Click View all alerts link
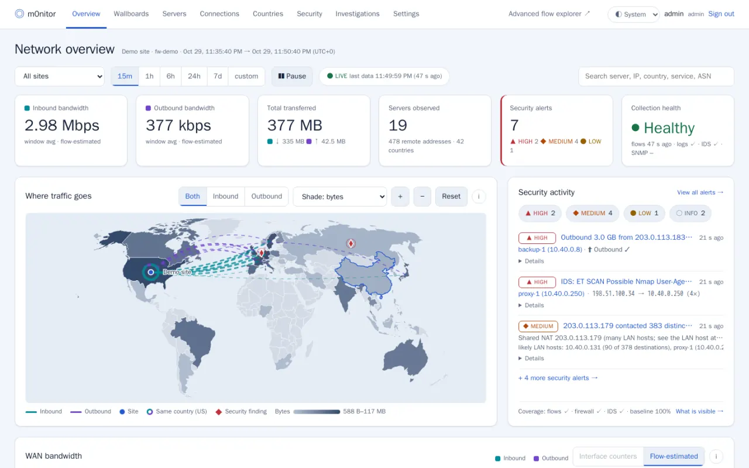Viewport: 749px width, 468px height. tap(700, 192)
